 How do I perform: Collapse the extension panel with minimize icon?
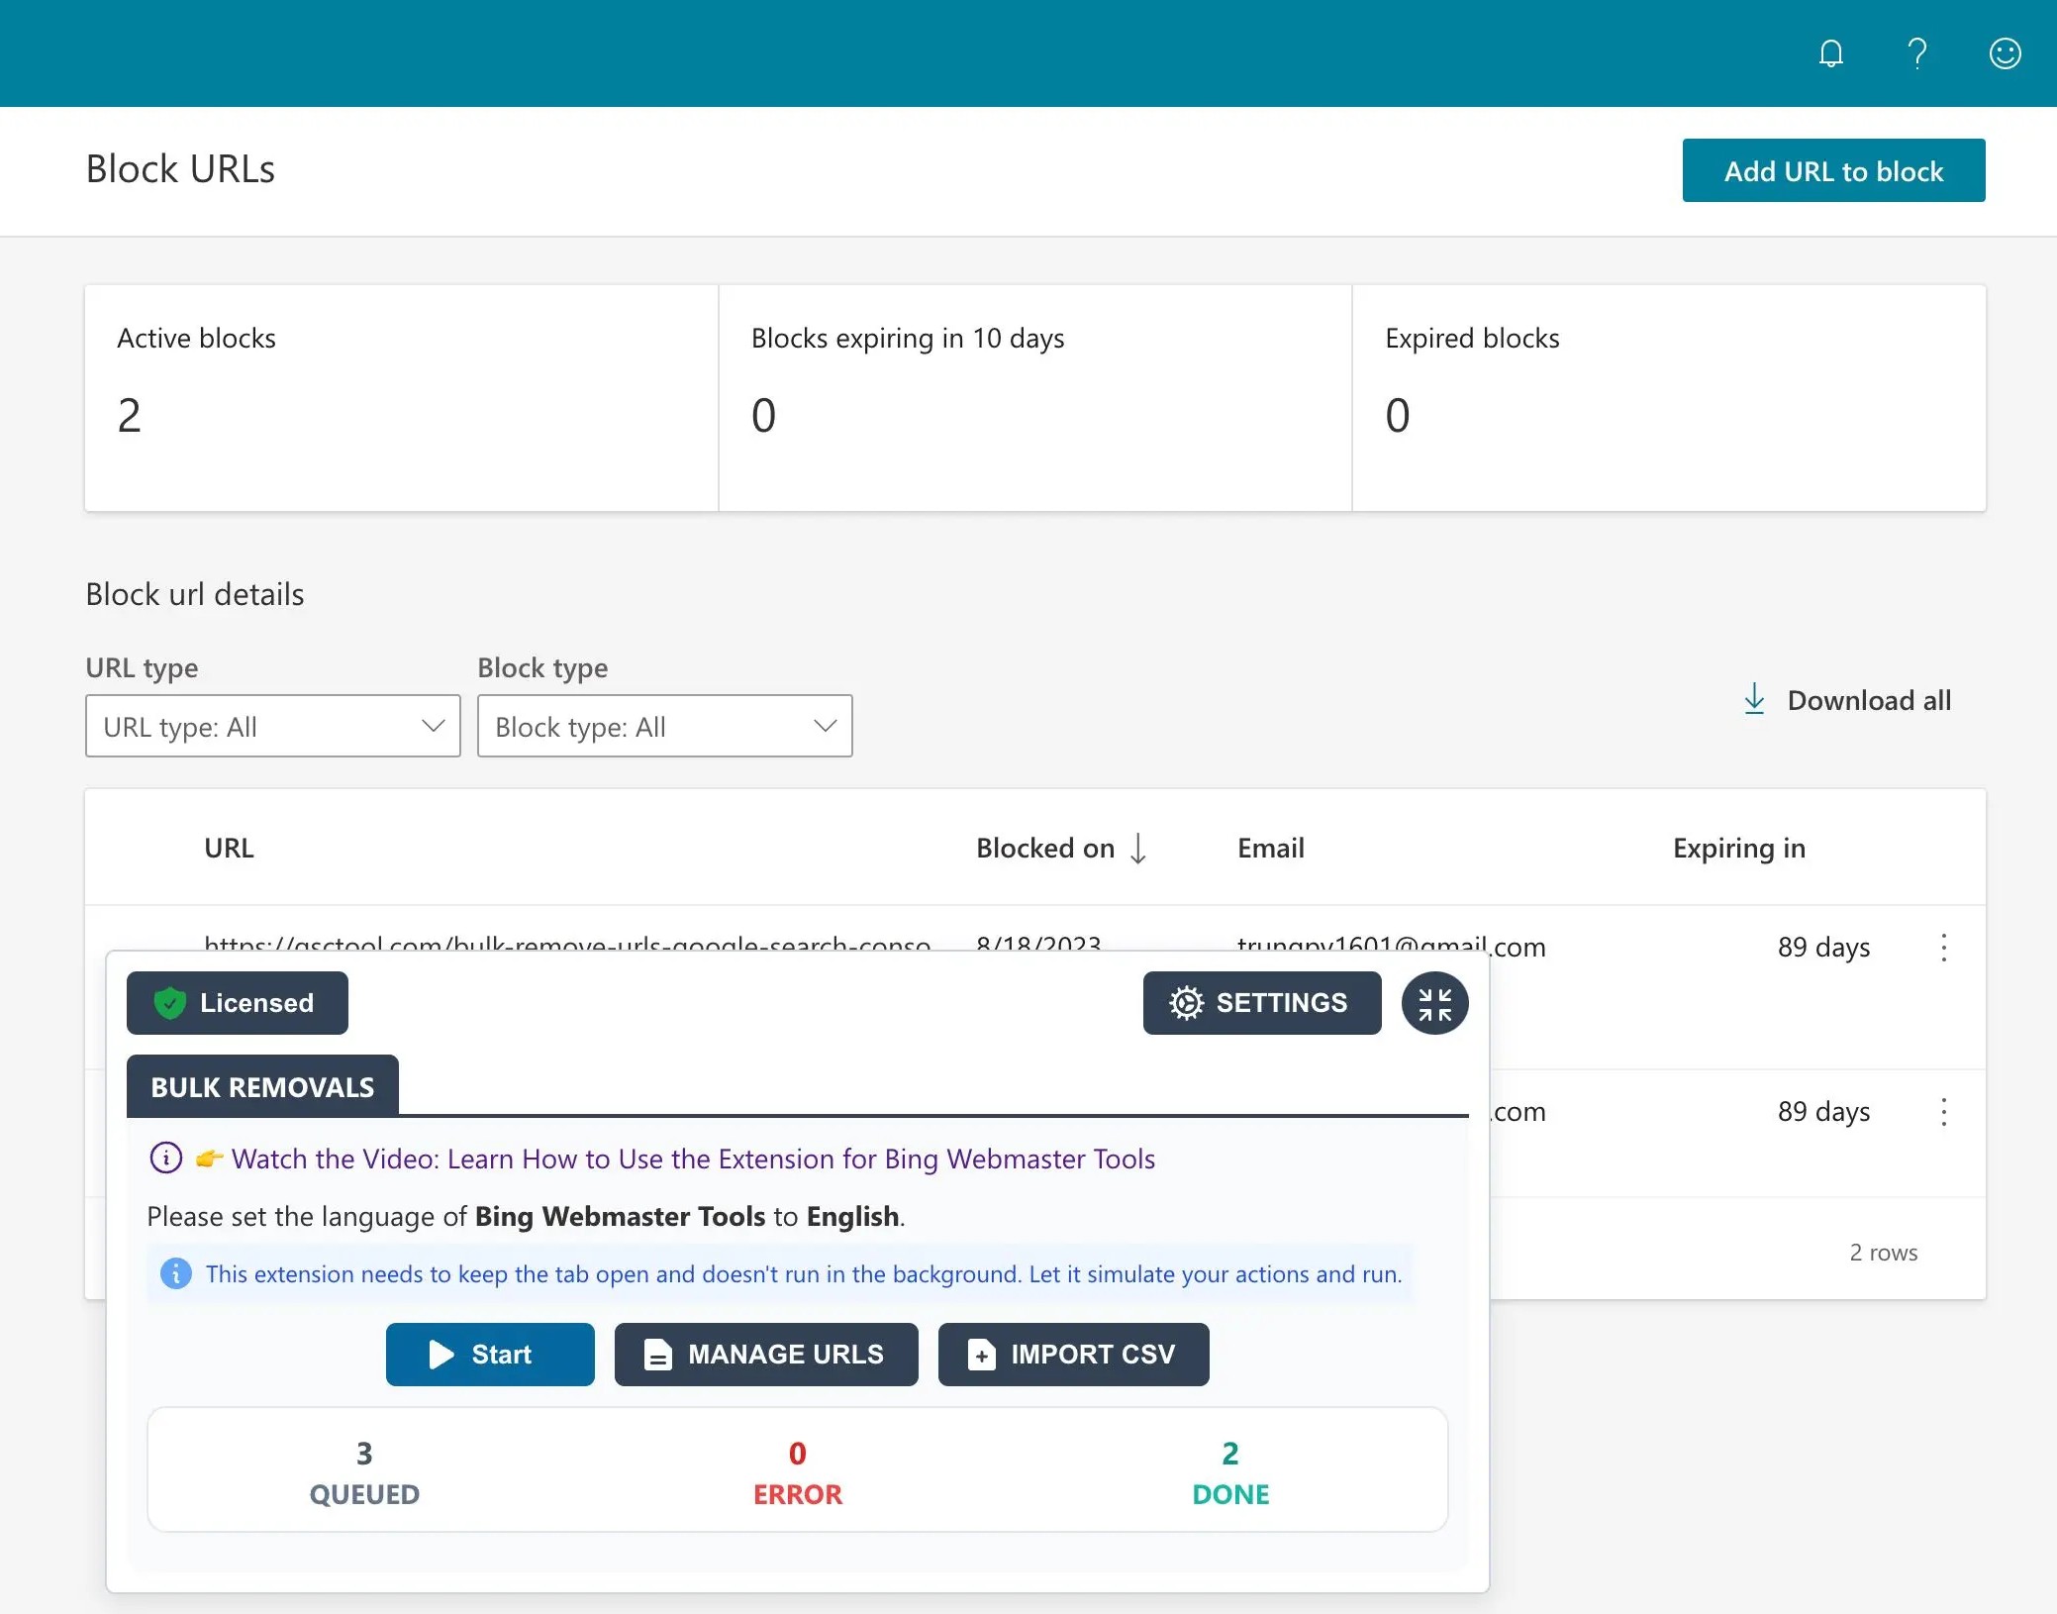point(1434,1003)
